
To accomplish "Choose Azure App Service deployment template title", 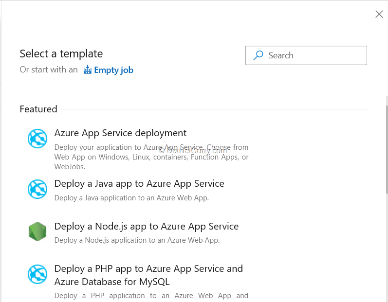I will point(120,133).
